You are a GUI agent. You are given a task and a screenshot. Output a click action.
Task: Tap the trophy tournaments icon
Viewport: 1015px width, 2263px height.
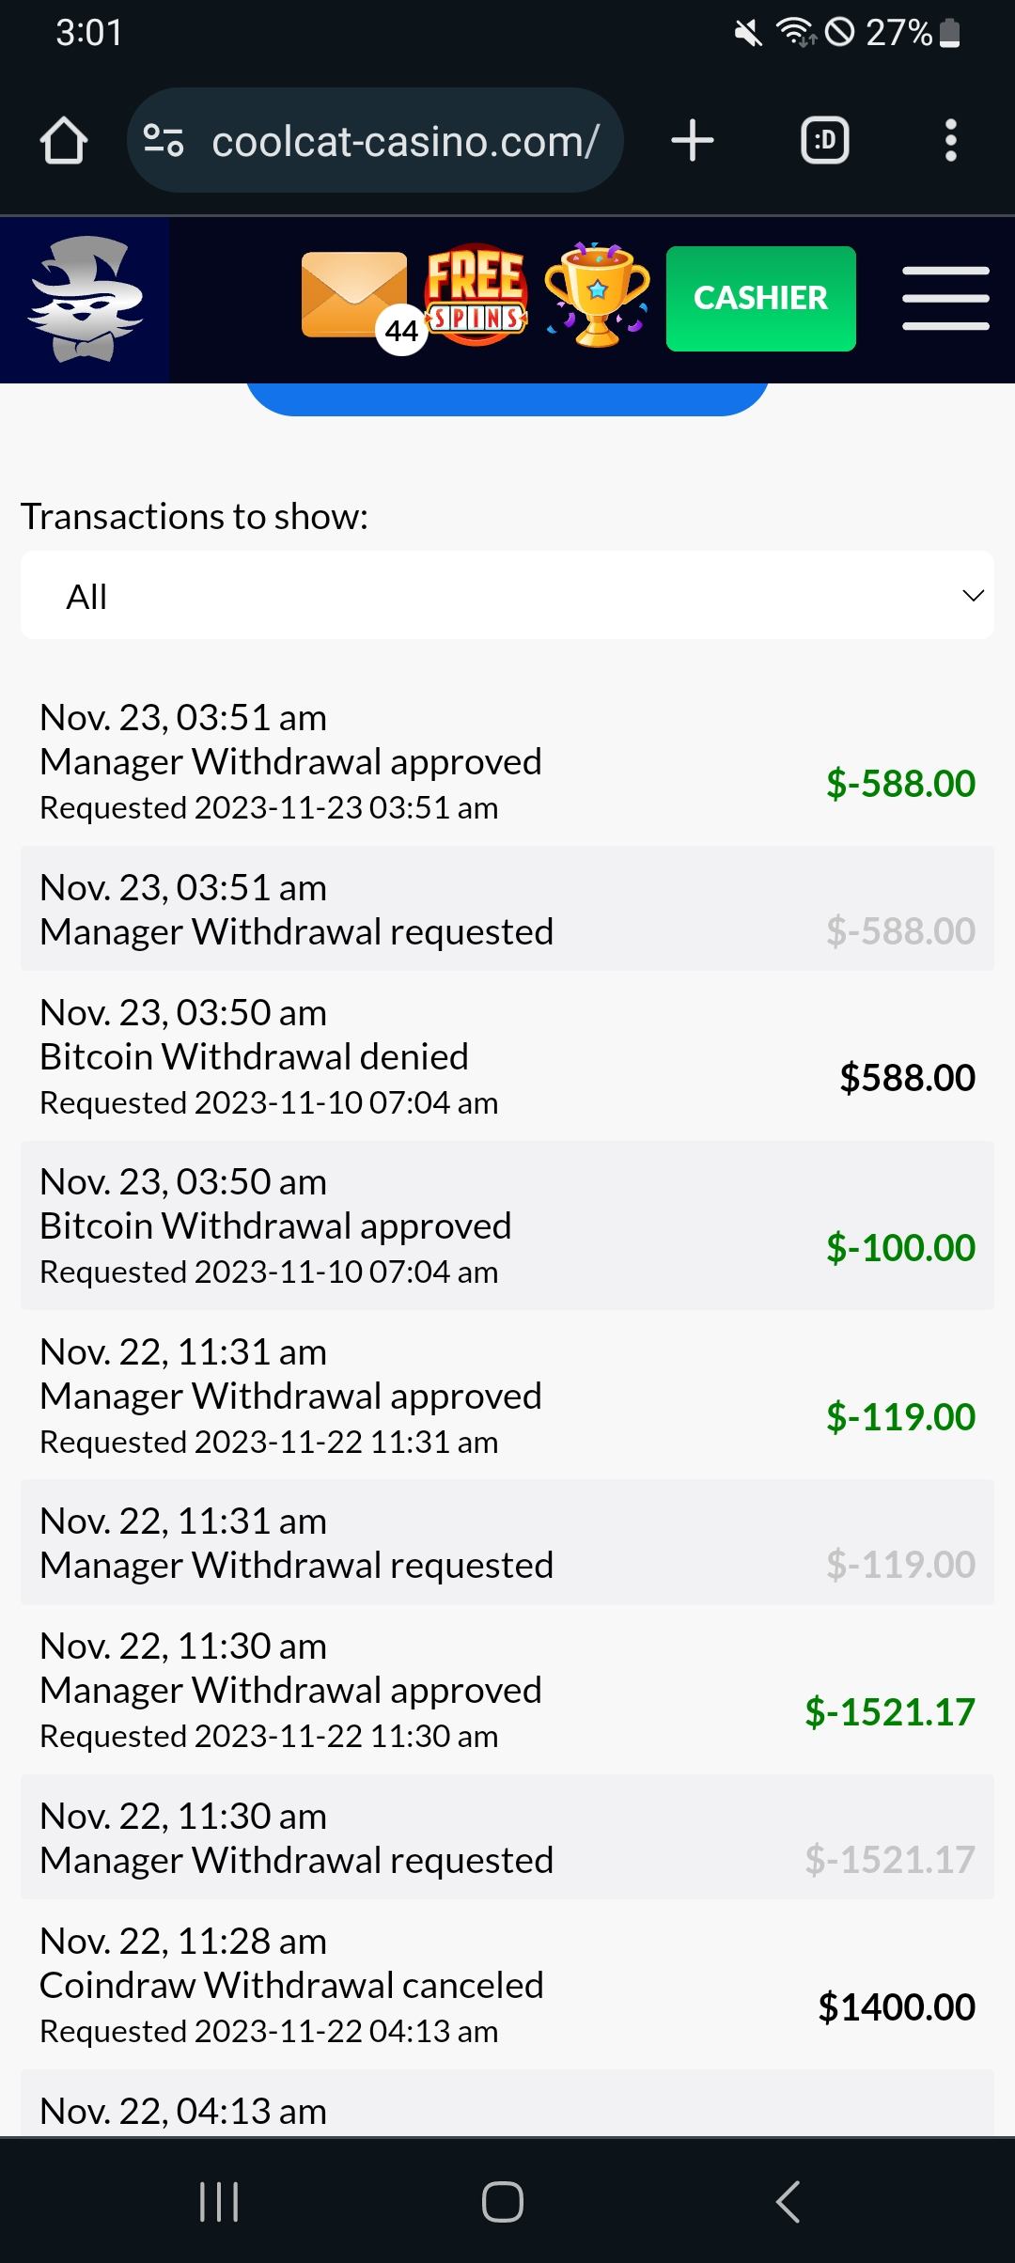pos(597,295)
